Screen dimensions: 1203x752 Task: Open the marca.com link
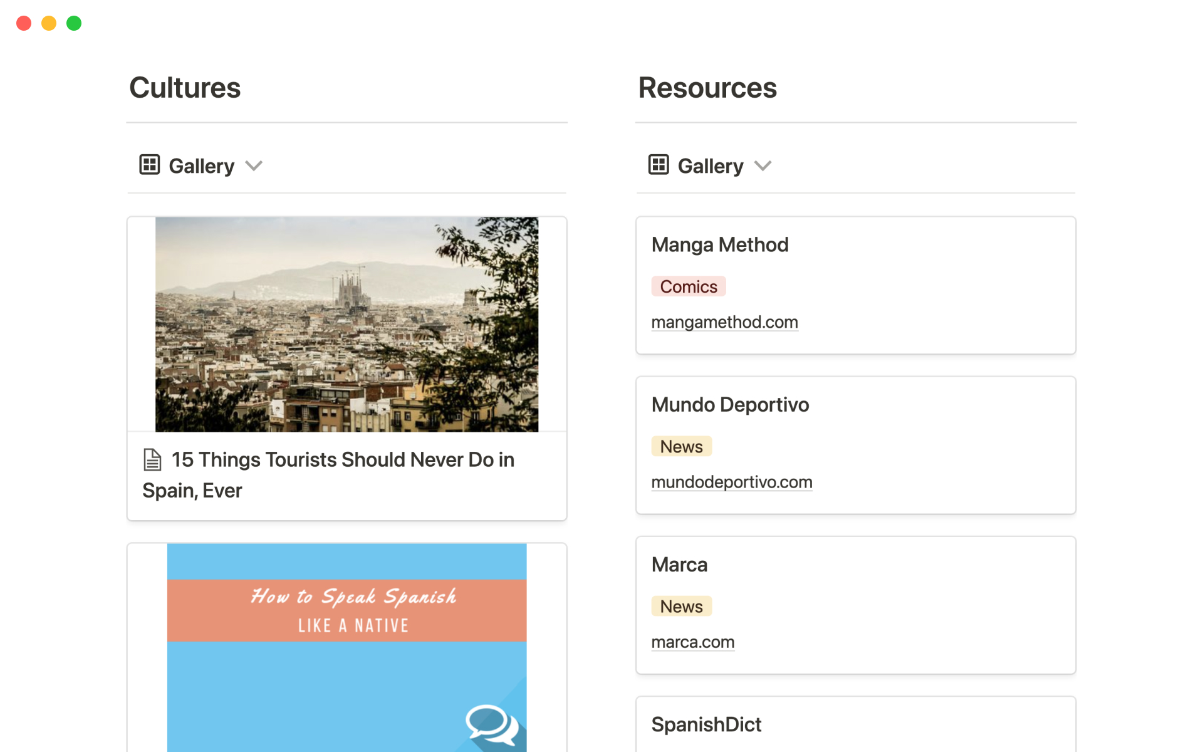coord(692,642)
